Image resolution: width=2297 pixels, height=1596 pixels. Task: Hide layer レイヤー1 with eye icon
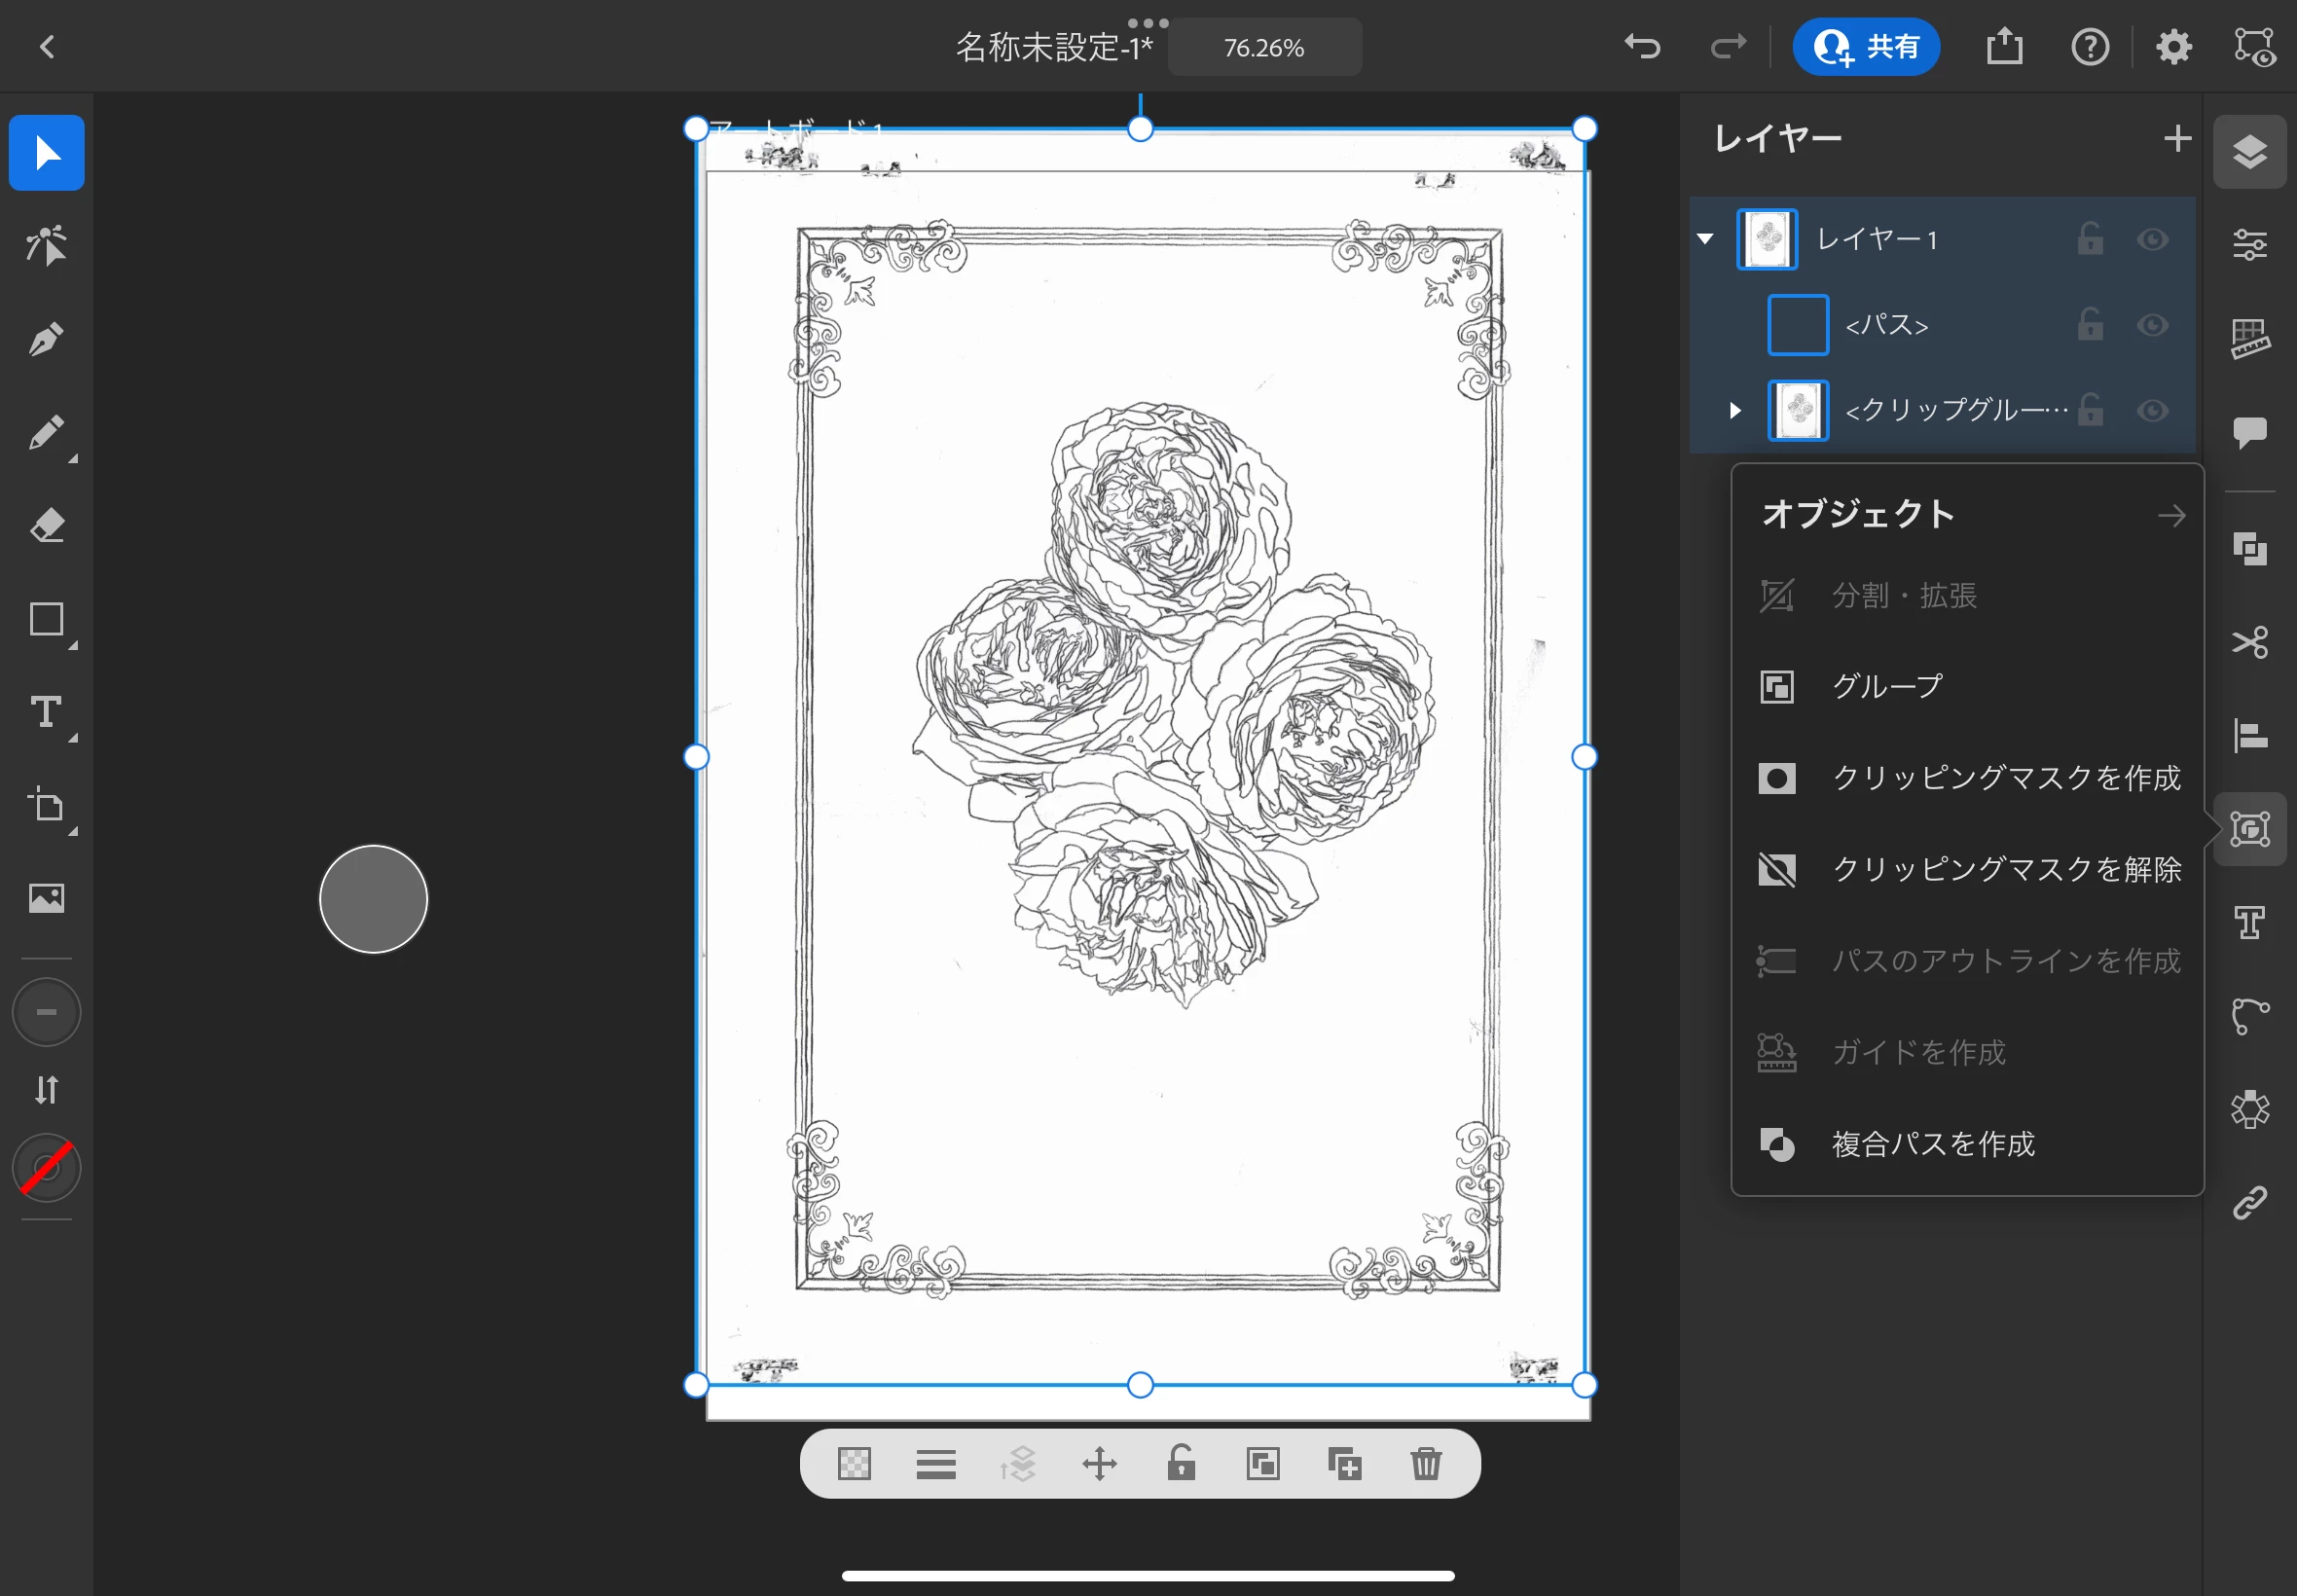(x=2152, y=240)
